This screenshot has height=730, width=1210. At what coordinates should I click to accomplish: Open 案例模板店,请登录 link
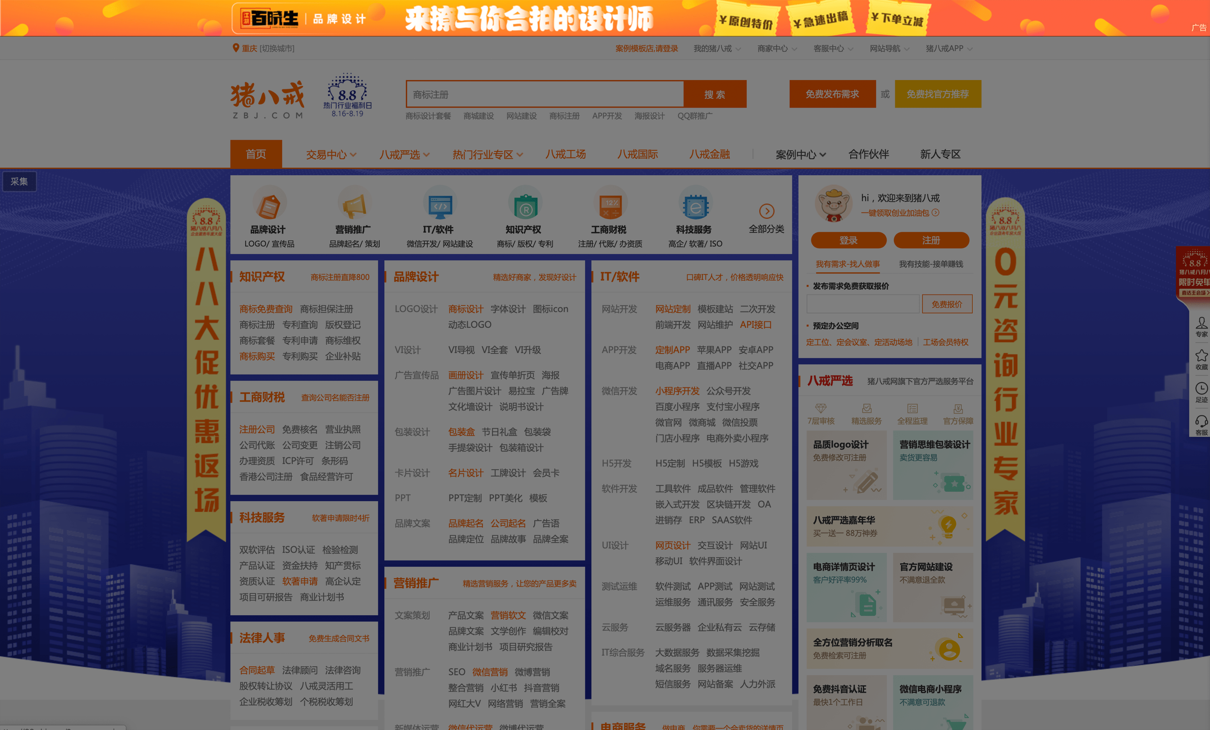[646, 49]
